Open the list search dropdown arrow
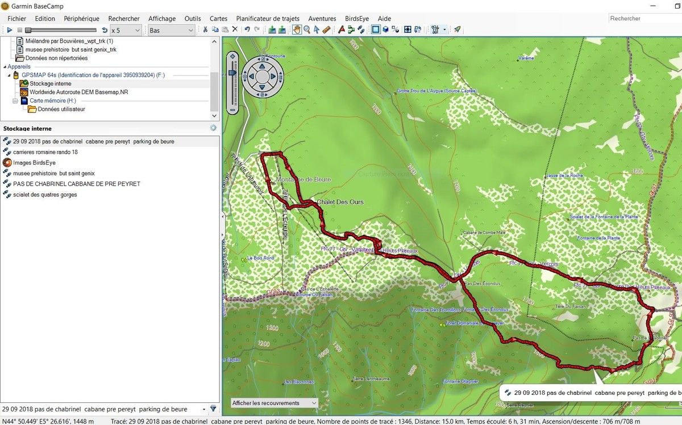 click(203, 409)
